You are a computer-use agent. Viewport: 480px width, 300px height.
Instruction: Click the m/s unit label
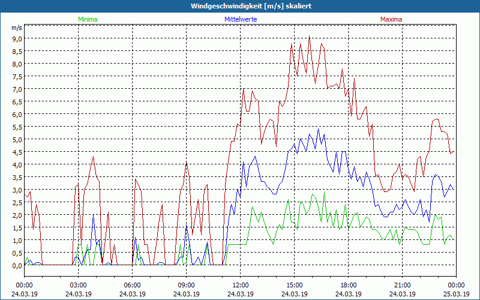16,28
